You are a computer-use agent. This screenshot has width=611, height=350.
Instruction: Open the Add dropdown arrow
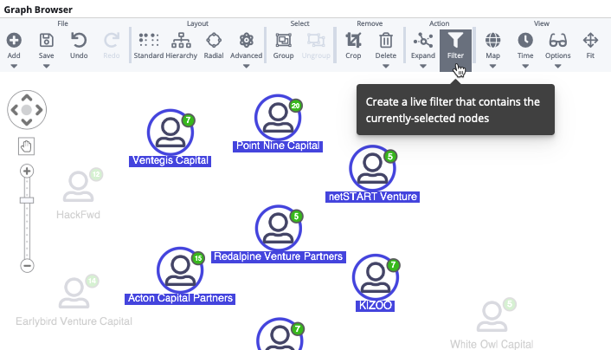click(14, 66)
